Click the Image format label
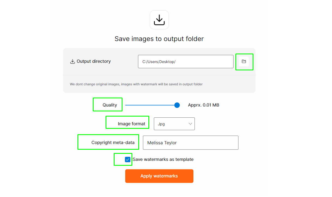The width and height of the screenshot is (332, 197). coord(131,124)
